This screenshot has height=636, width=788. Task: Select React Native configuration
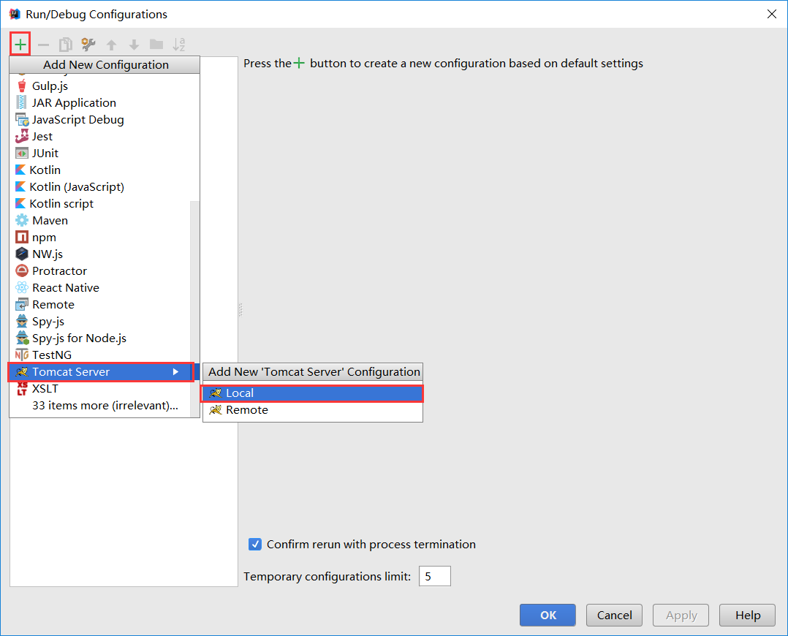99,288
